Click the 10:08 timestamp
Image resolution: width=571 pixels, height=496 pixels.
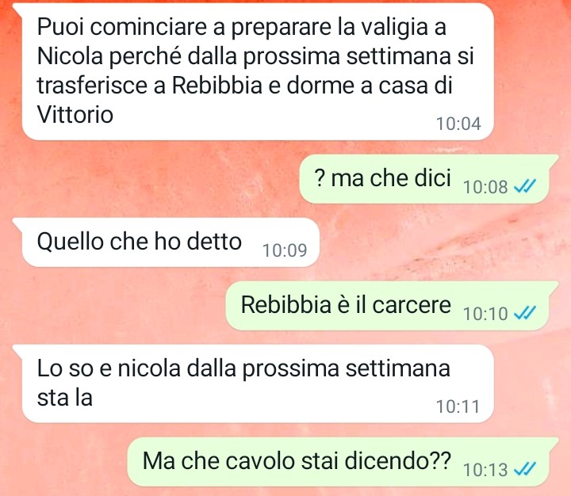pyautogui.click(x=485, y=187)
